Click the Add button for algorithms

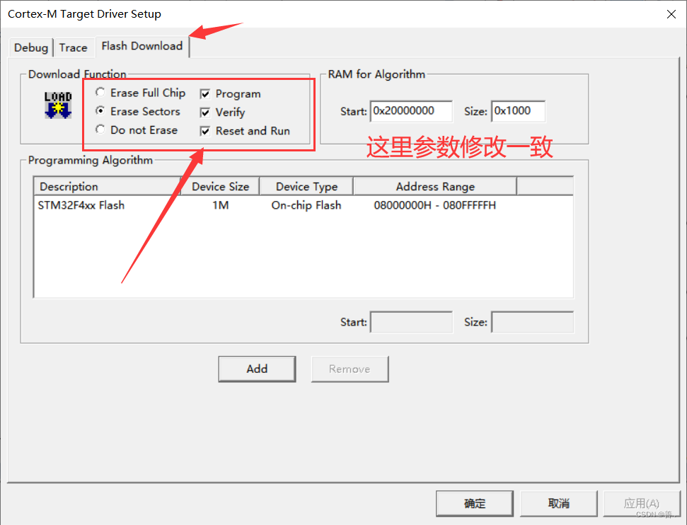[257, 369]
